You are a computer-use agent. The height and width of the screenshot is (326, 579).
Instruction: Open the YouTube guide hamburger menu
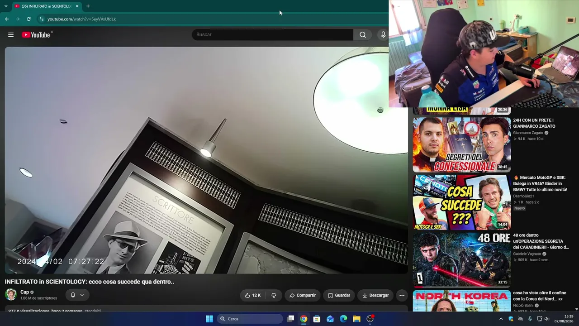click(x=11, y=35)
